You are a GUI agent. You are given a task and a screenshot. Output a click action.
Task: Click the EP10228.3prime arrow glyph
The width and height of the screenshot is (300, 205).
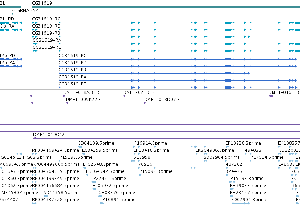(227, 147)
